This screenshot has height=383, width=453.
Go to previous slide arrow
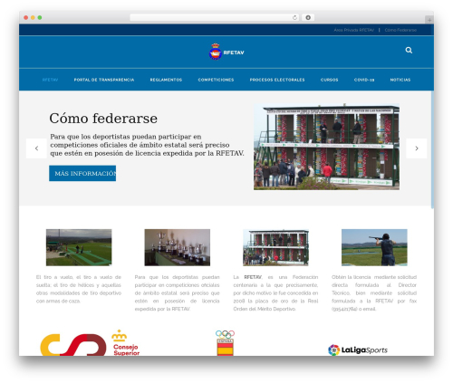pos(36,148)
